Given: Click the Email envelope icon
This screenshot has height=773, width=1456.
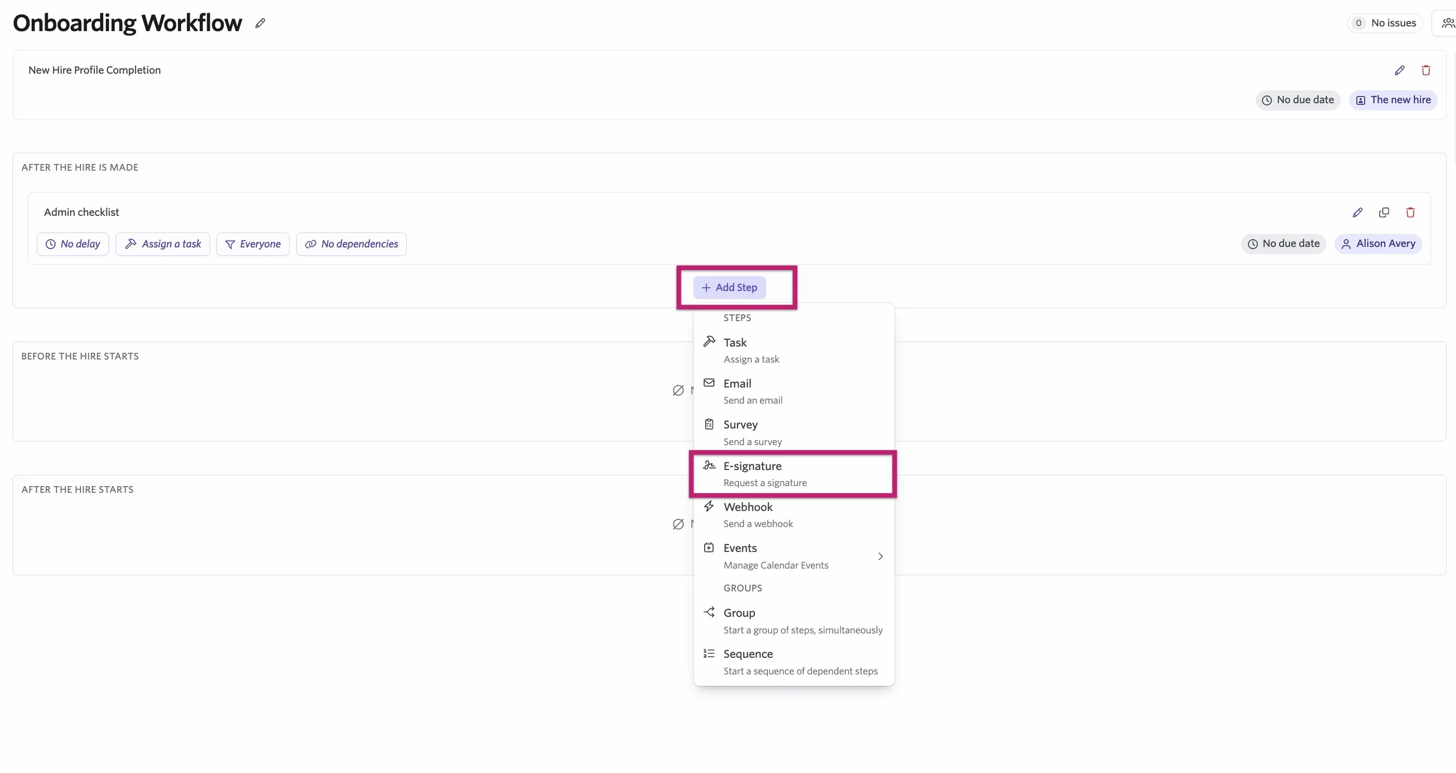Looking at the screenshot, I should pyautogui.click(x=709, y=382).
